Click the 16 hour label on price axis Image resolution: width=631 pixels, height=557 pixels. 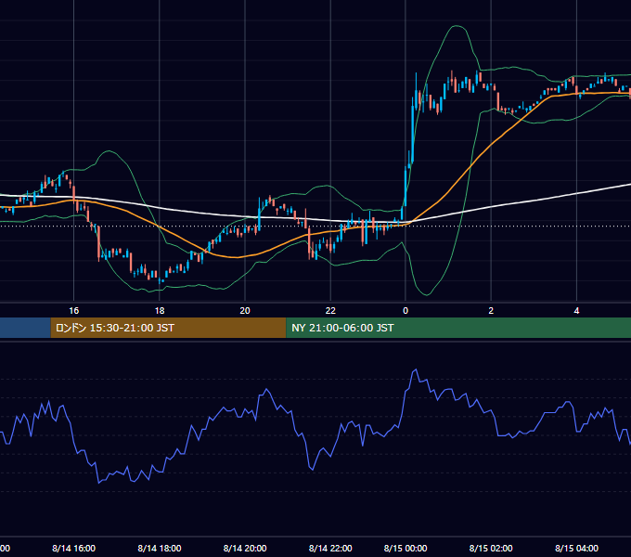tap(73, 311)
